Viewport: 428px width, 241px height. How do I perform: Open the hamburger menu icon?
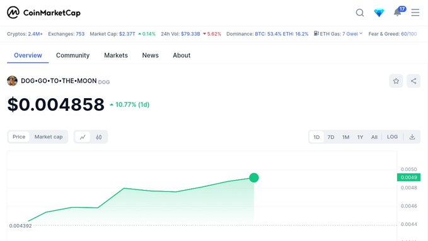(415, 13)
